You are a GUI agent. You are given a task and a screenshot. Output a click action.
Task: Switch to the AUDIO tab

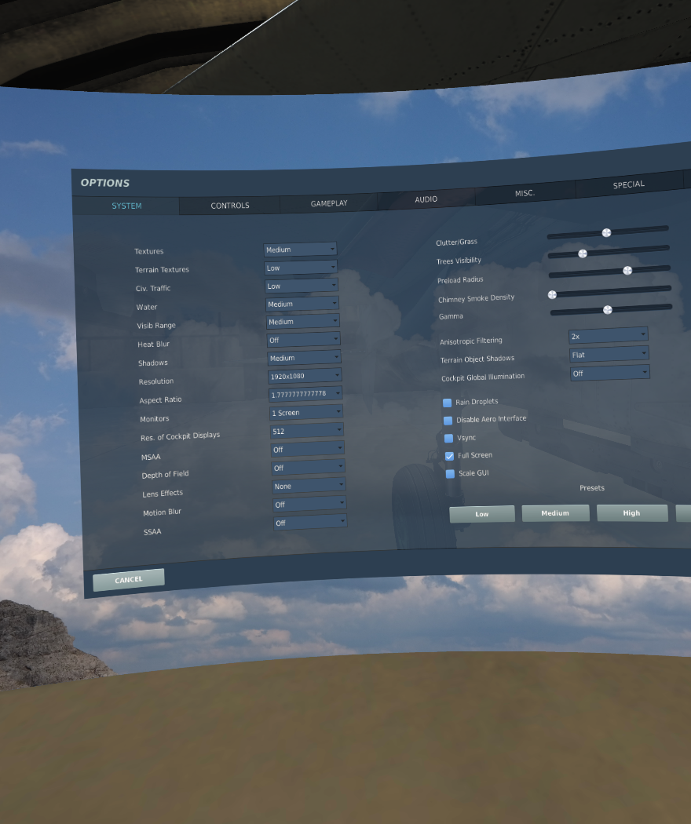[x=426, y=199]
